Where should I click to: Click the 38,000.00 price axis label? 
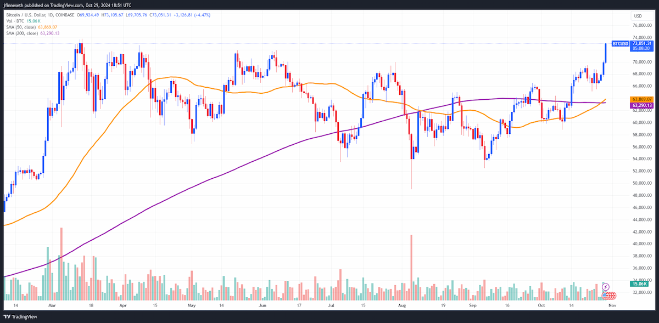[642, 256]
